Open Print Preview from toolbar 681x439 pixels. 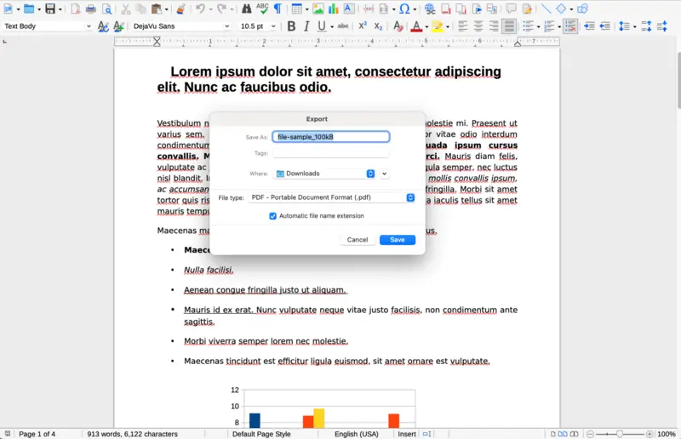point(106,9)
